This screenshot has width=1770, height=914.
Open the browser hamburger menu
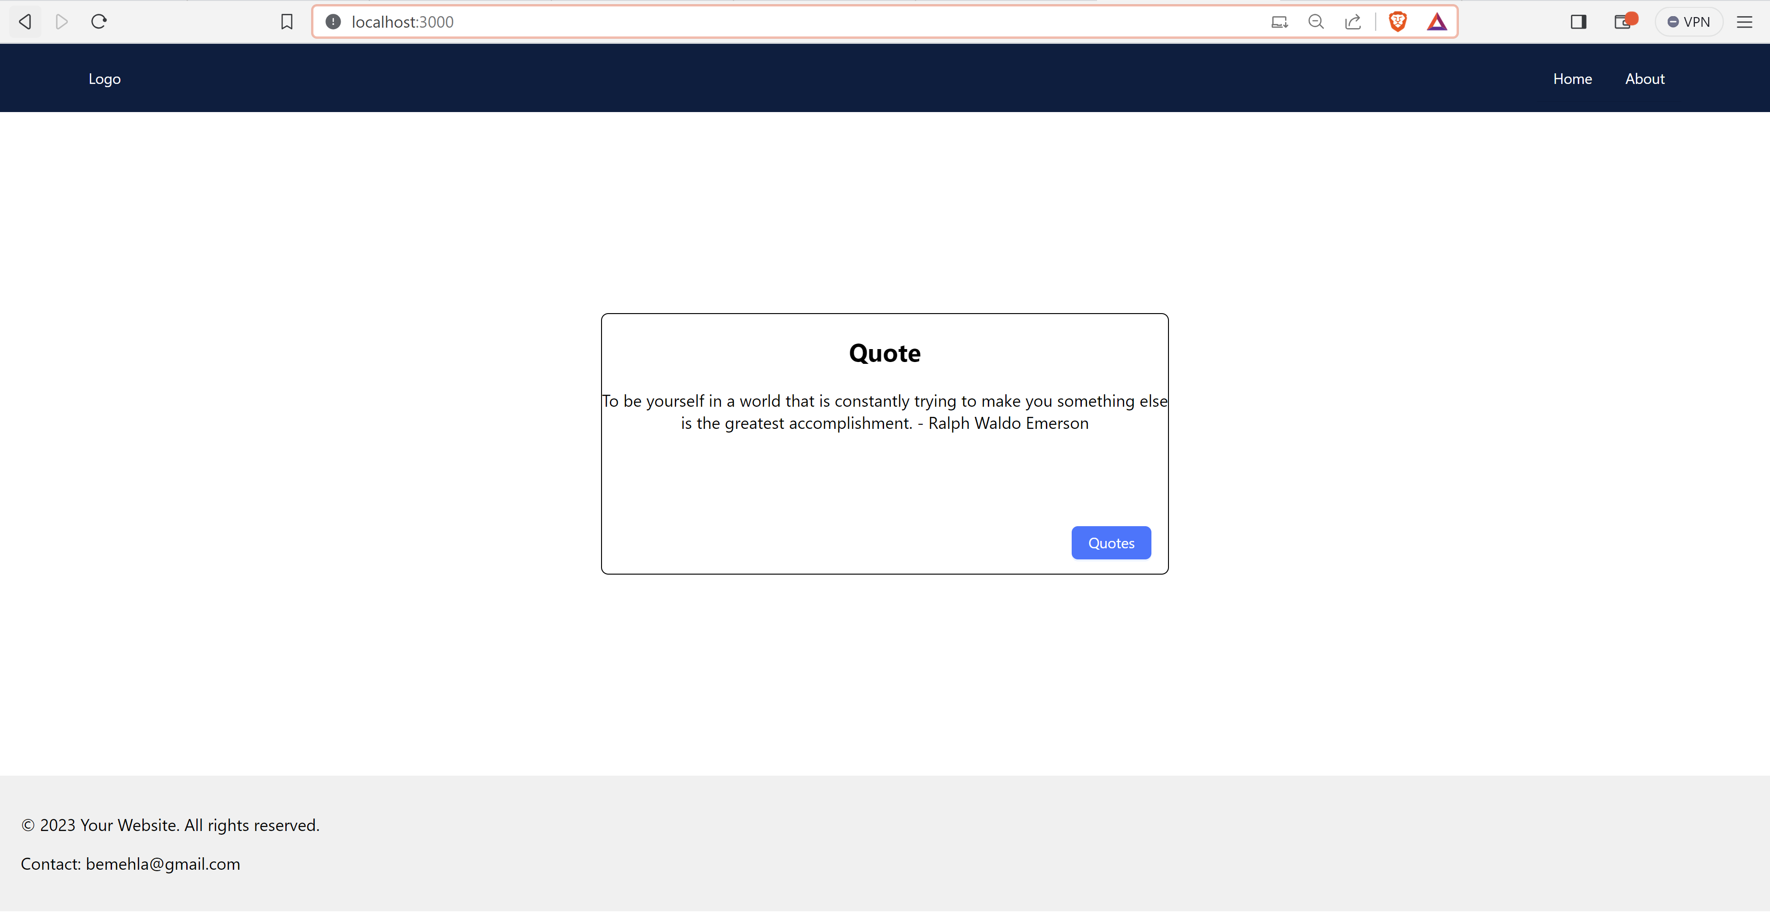(1745, 22)
